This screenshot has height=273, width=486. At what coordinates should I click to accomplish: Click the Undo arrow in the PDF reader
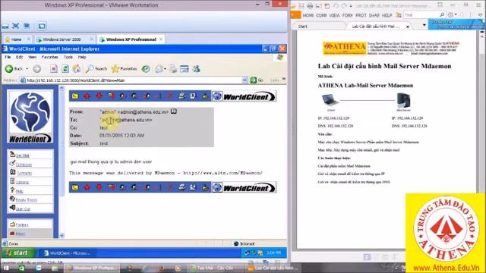point(336,5)
